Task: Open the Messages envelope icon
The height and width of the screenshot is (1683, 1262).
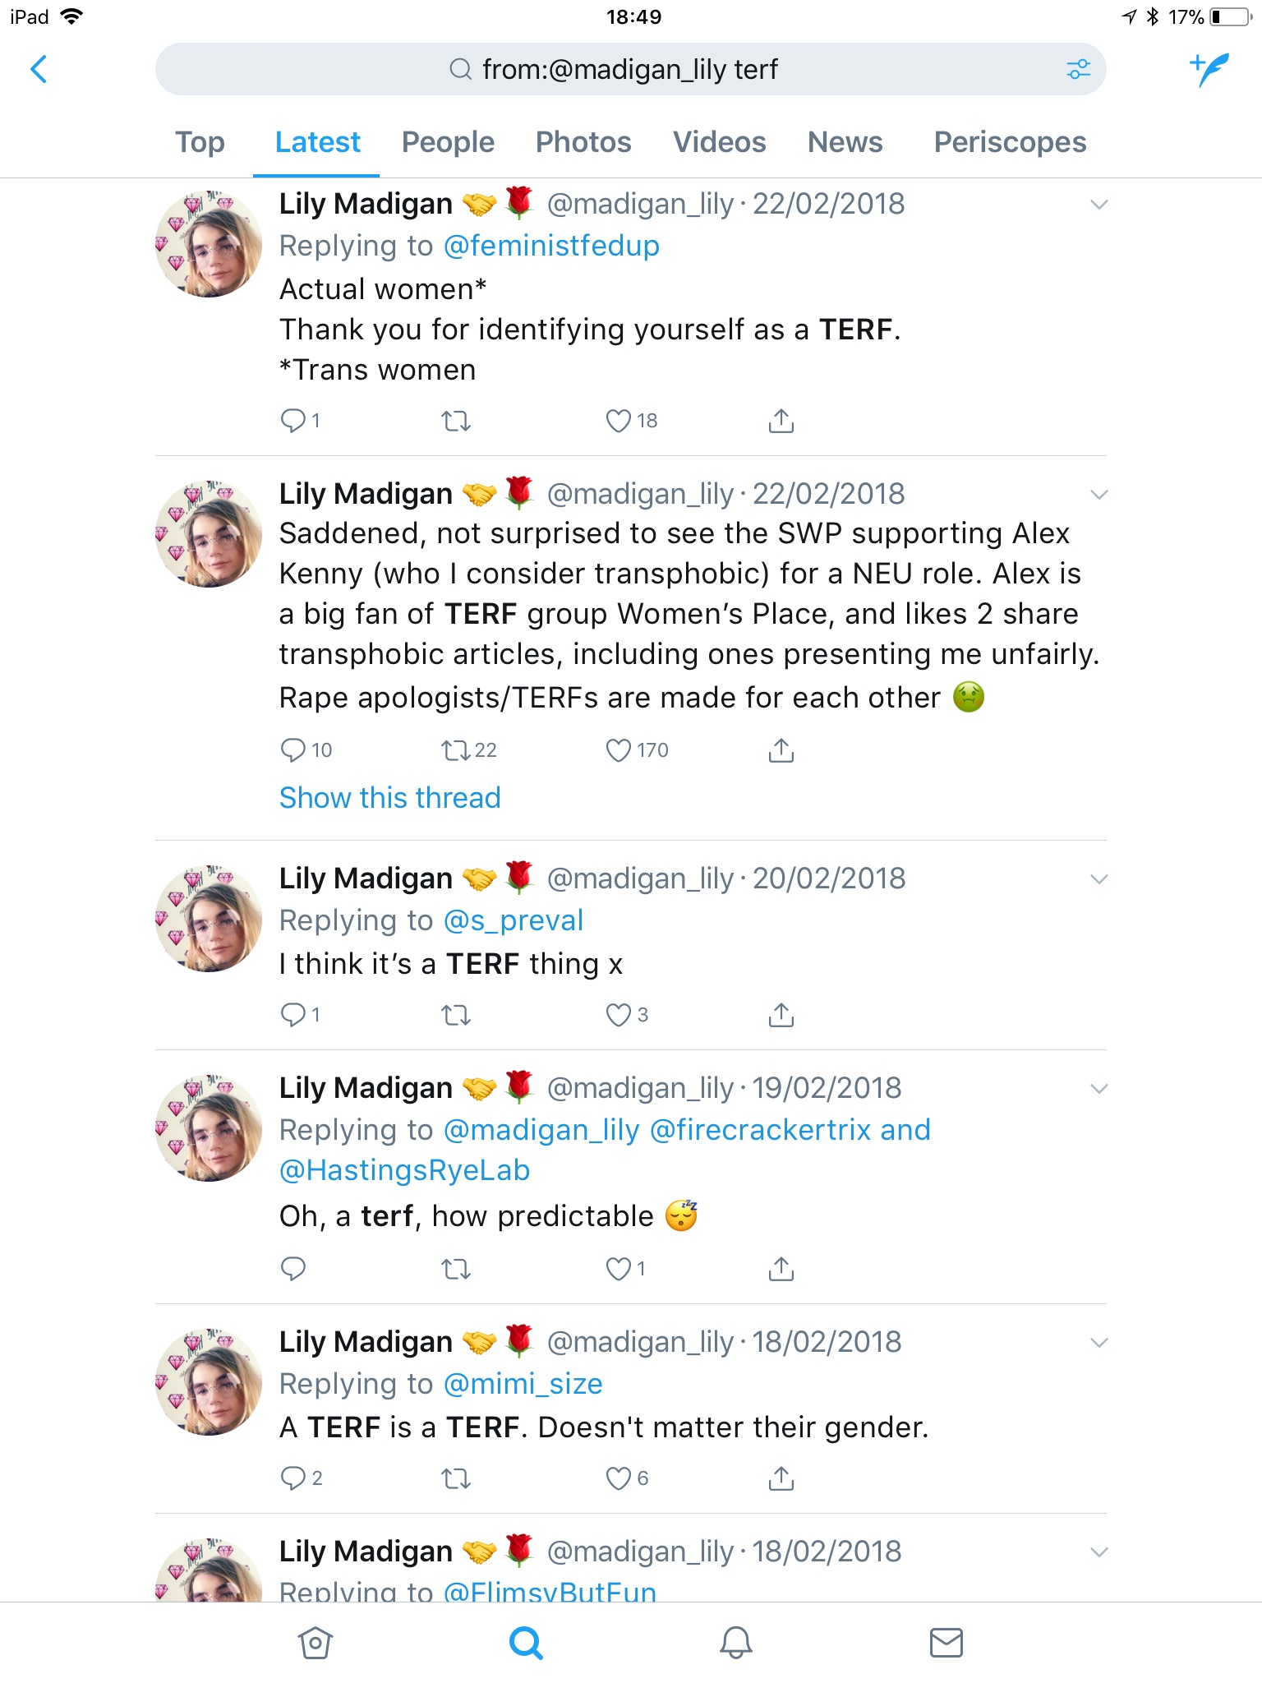Action: pos(946,1643)
